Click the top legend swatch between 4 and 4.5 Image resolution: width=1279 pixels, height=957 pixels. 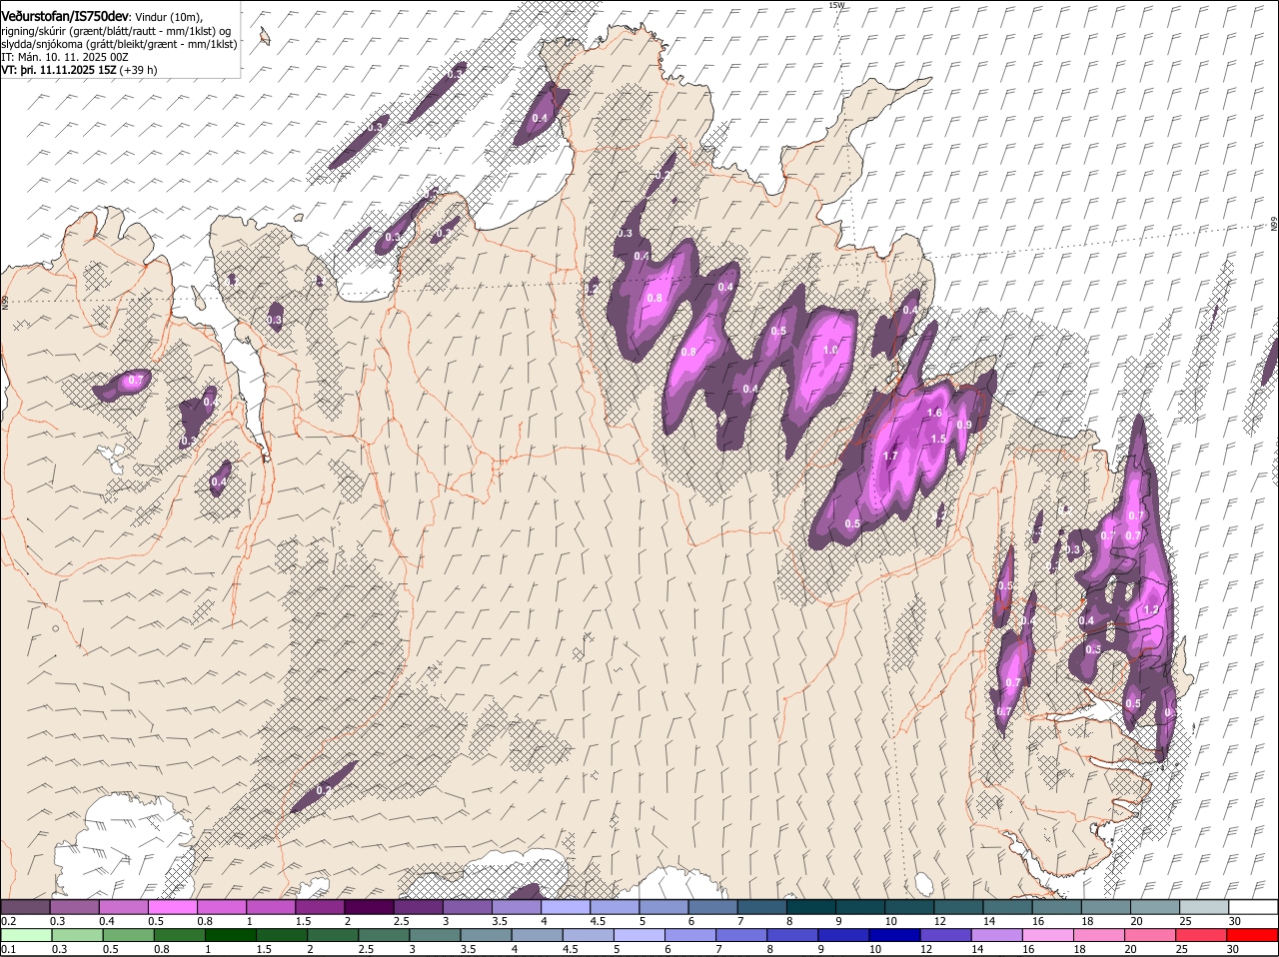566,906
